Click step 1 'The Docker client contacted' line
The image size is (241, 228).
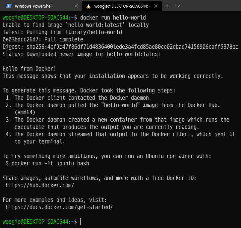(79, 98)
